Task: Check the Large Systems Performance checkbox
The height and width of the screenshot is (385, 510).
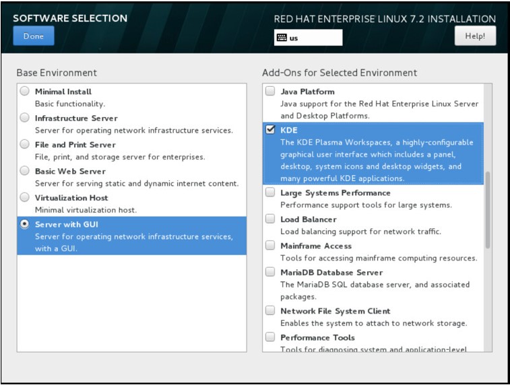Action: 270,193
